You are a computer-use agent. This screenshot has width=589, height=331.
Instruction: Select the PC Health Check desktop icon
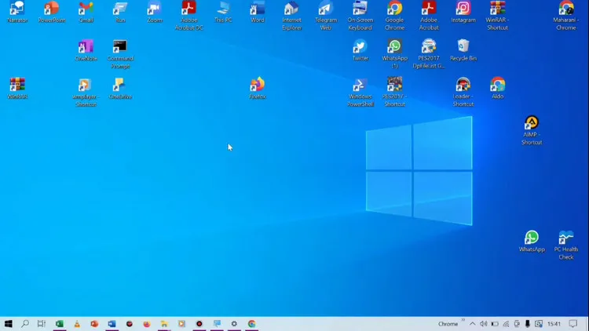(565, 245)
